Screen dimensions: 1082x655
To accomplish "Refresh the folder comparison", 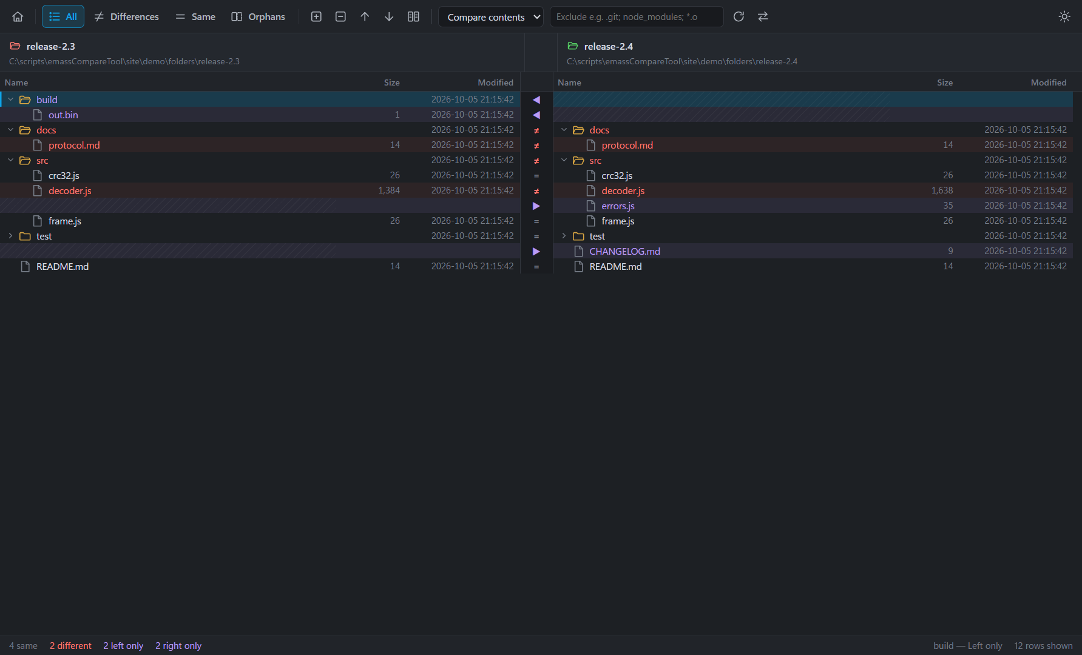I will [x=739, y=17].
